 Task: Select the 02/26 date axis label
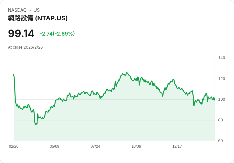coord(14,146)
